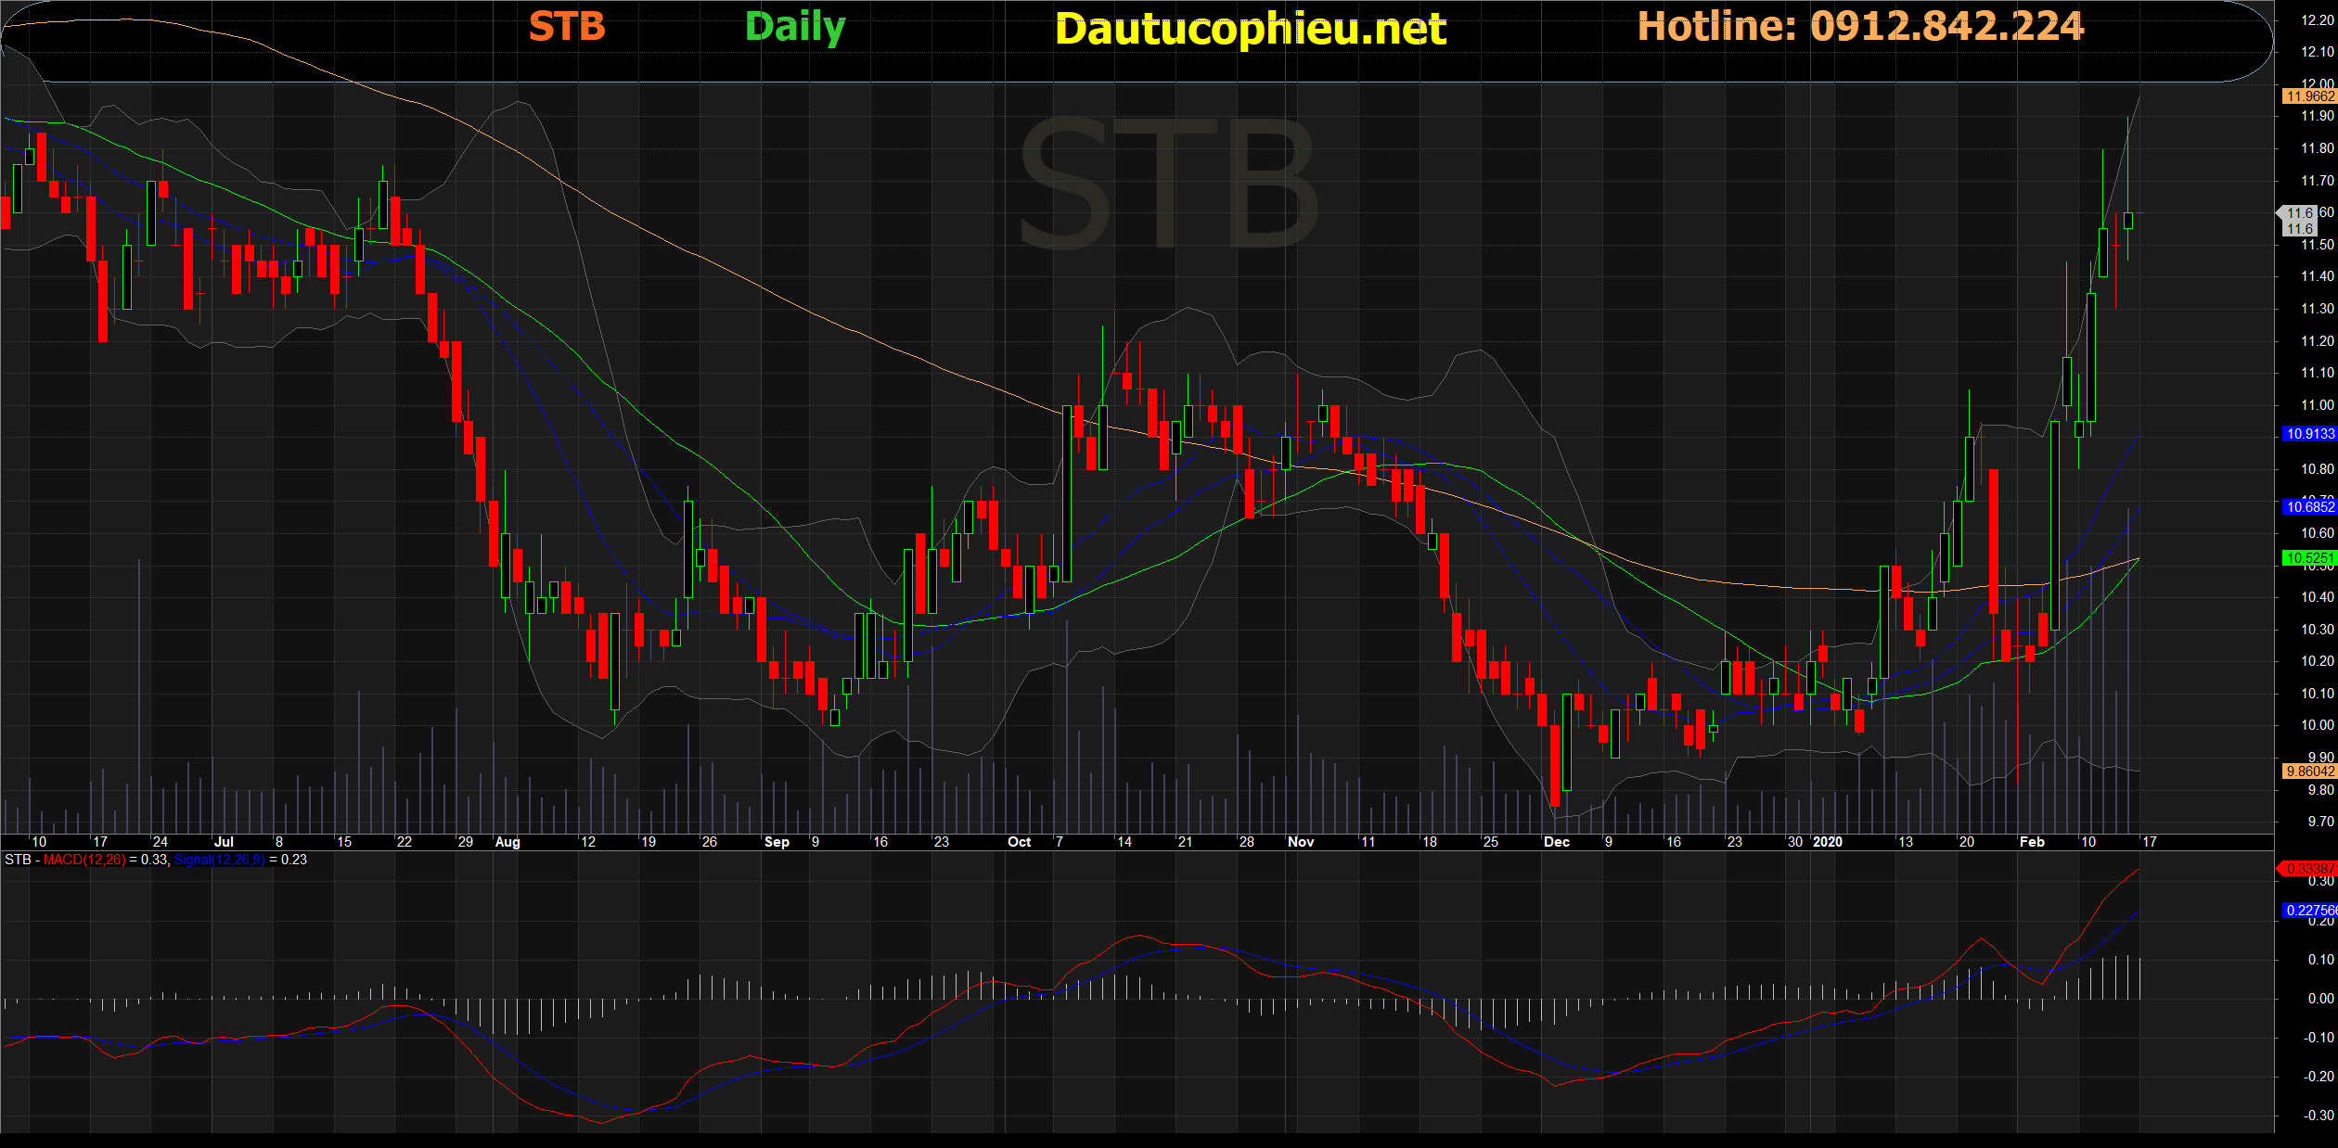
Task: Select the orange STB ticker title
Action: coord(567,27)
